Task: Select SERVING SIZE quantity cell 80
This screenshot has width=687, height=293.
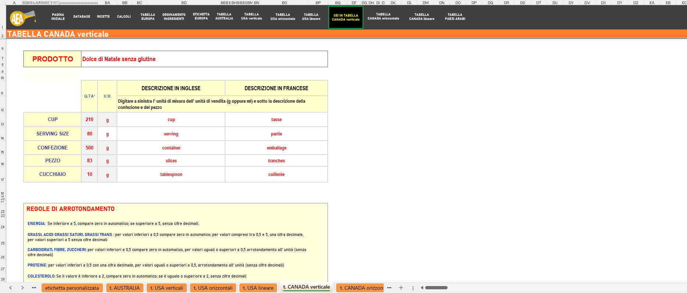Action: click(89, 134)
